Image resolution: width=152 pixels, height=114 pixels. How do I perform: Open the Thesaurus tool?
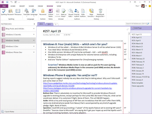coord(18,12)
